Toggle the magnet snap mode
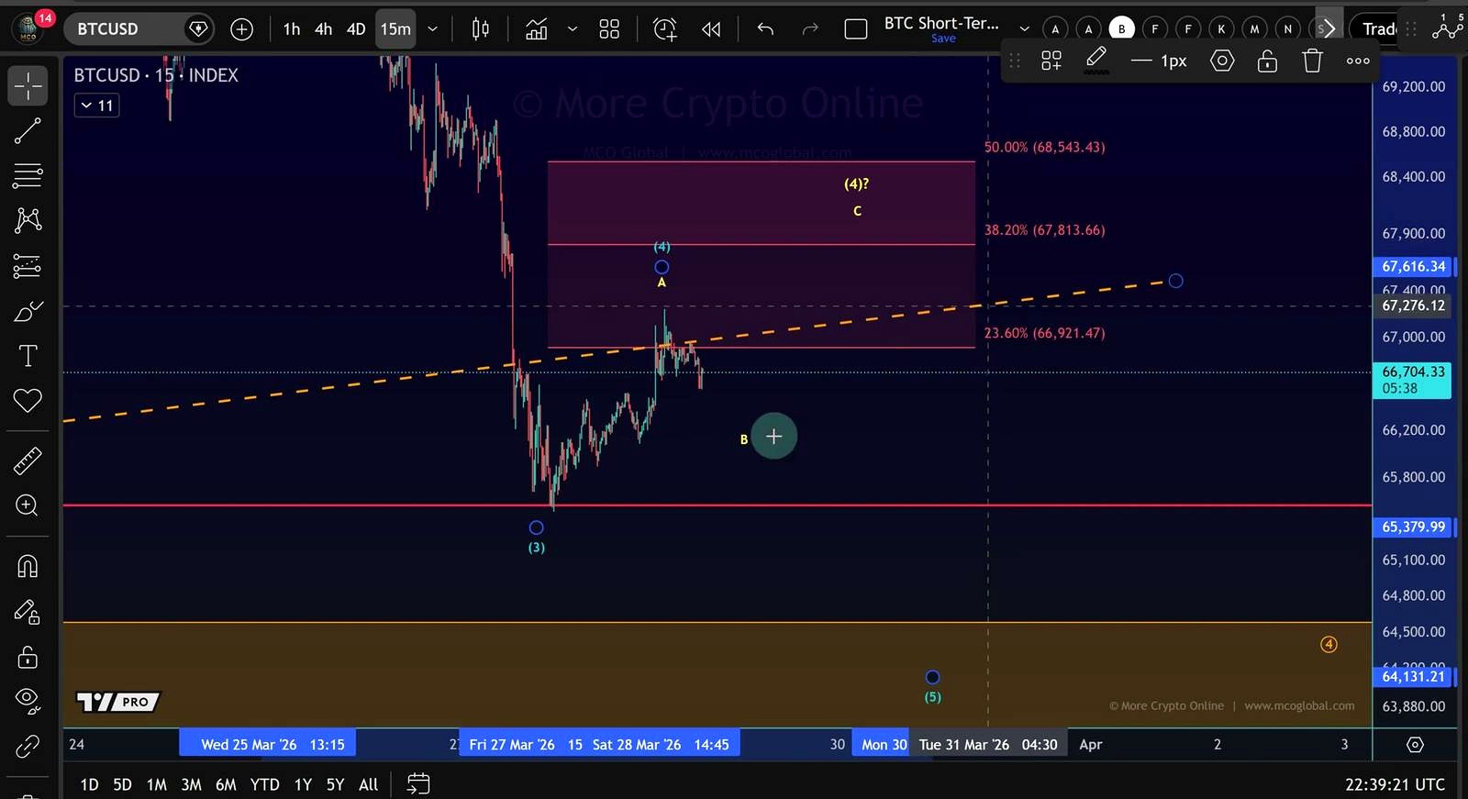This screenshot has height=799, width=1468. click(x=28, y=566)
